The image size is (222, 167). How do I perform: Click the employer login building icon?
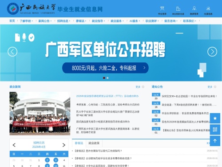tap(178, 8)
